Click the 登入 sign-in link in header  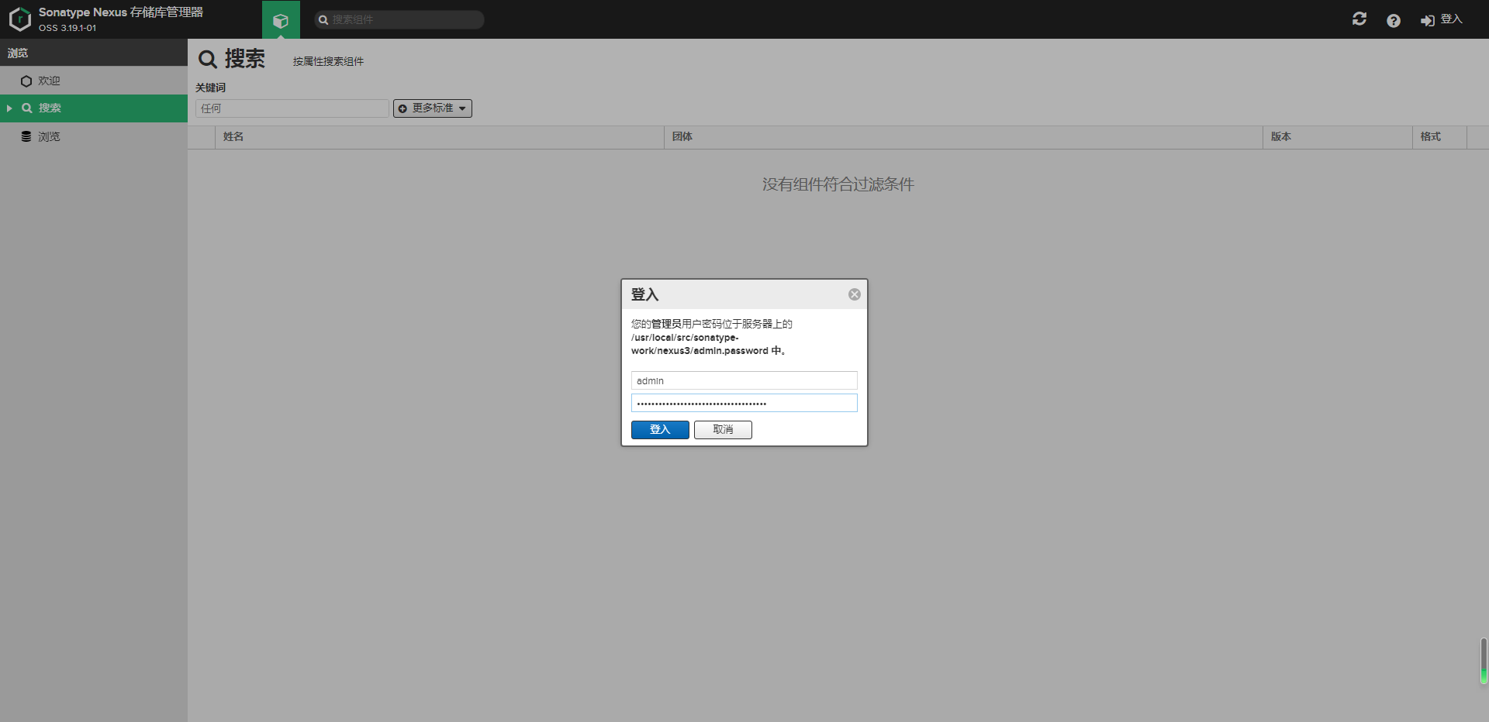click(x=1441, y=20)
